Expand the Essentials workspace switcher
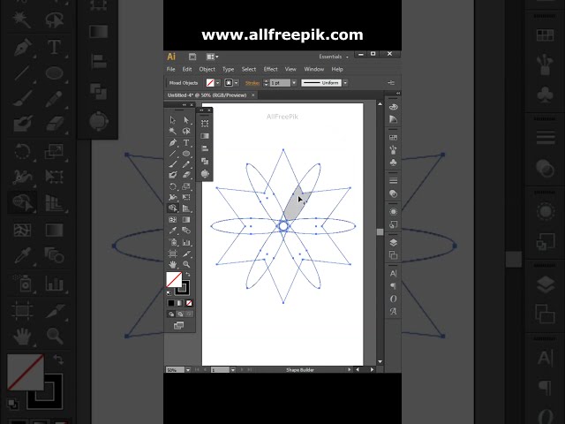 pos(334,57)
